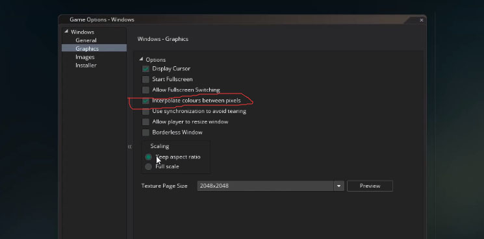The width and height of the screenshot is (484, 239).
Task: Enable Start Fullscreen checkbox
Action: pos(146,79)
